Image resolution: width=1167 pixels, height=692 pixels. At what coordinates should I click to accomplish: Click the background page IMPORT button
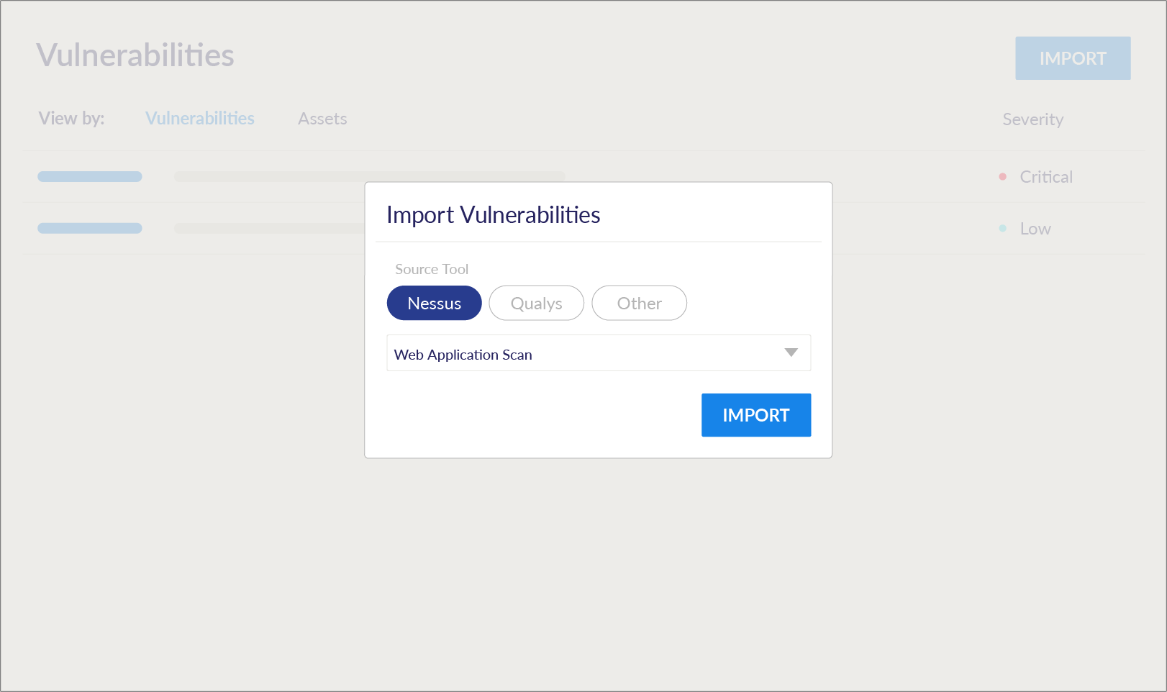point(1073,58)
